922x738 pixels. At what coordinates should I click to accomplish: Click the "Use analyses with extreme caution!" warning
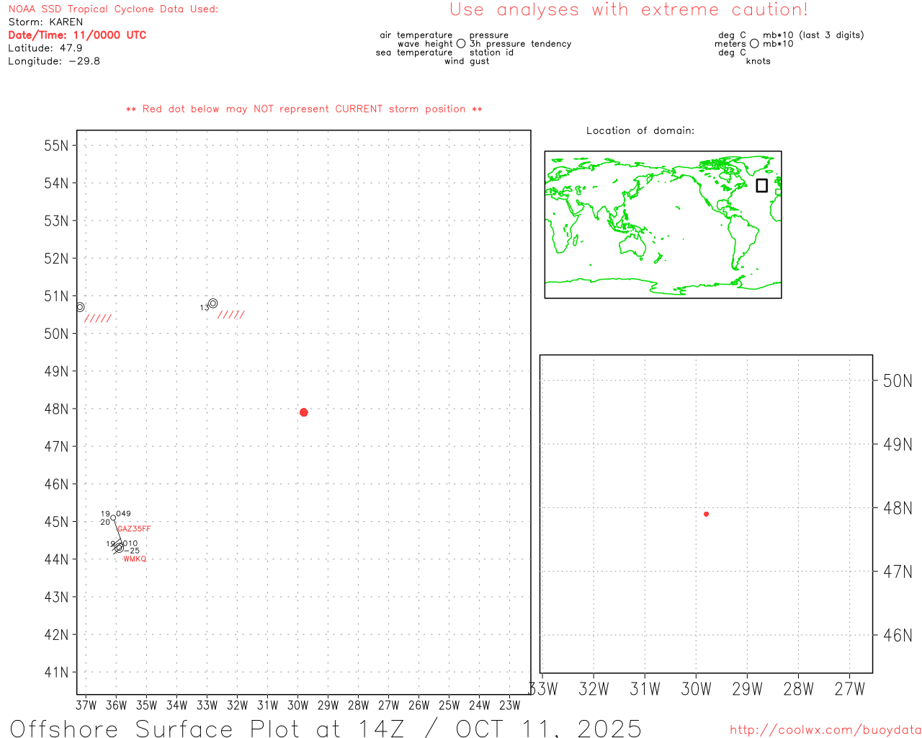coord(629,10)
